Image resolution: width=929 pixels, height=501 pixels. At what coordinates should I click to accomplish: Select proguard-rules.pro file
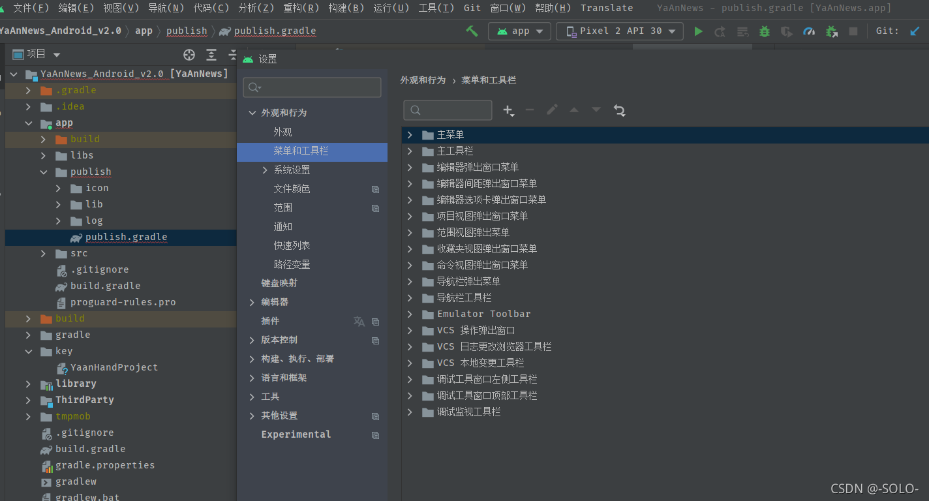click(123, 303)
